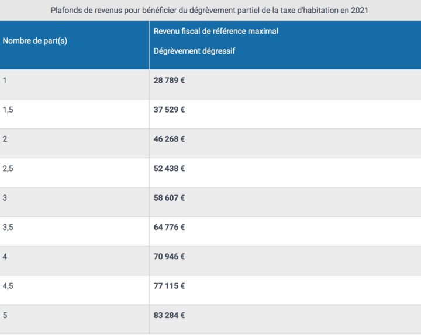421x335 pixels.
Task: Select the "3,5" parts cell
Action: coord(8,227)
